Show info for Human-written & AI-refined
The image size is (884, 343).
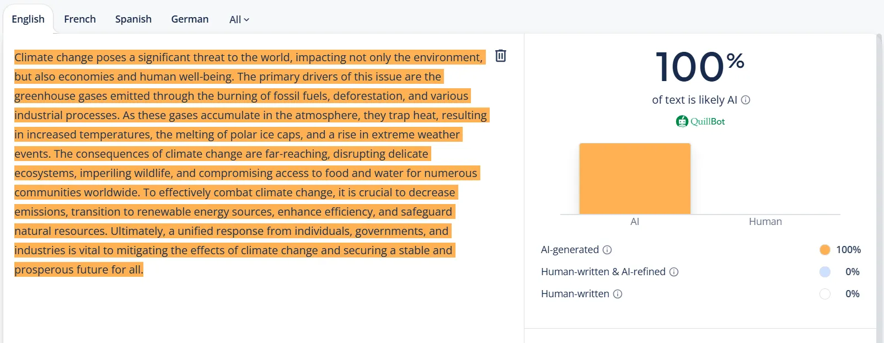[673, 272]
